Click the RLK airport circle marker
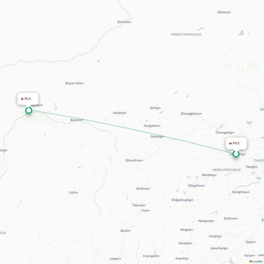 [29, 110]
